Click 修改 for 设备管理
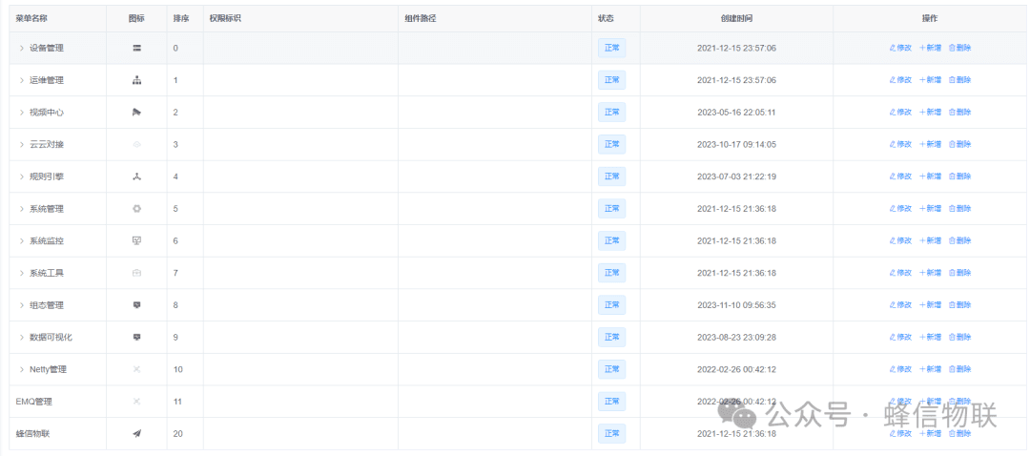The image size is (1030, 456). pos(900,48)
